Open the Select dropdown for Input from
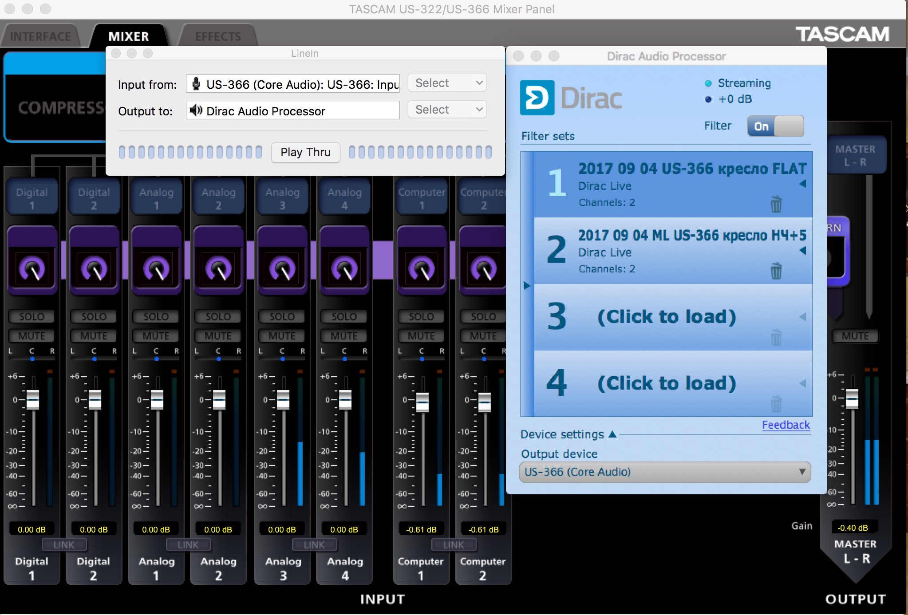The image size is (908, 615). pyautogui.click(x=447, y=83)
